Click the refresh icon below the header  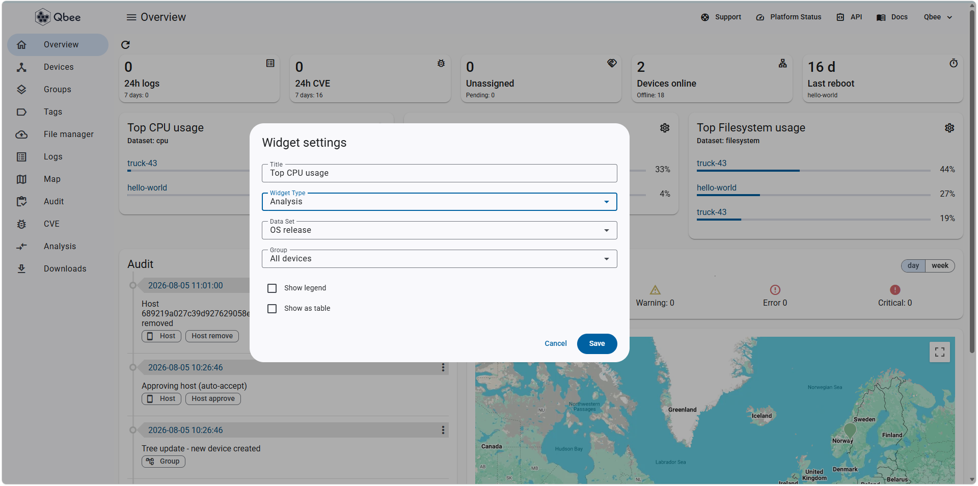click(x=125, y=45)
